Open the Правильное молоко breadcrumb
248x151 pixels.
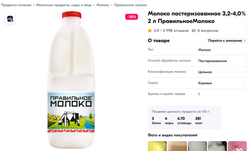130,5
